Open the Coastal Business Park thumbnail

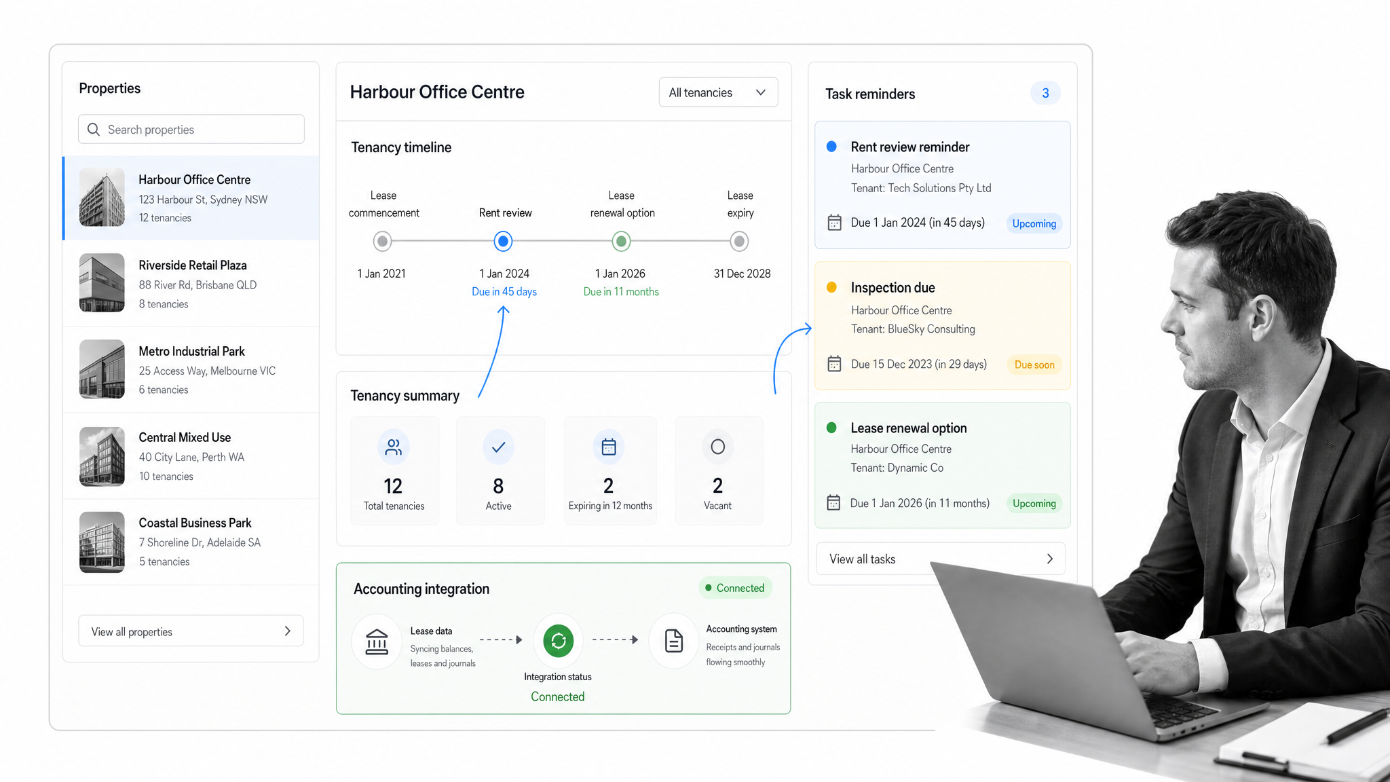tap(102, 542)
